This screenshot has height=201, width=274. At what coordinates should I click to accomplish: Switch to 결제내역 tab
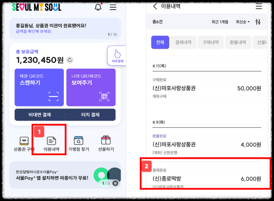(x=183, y=42)
